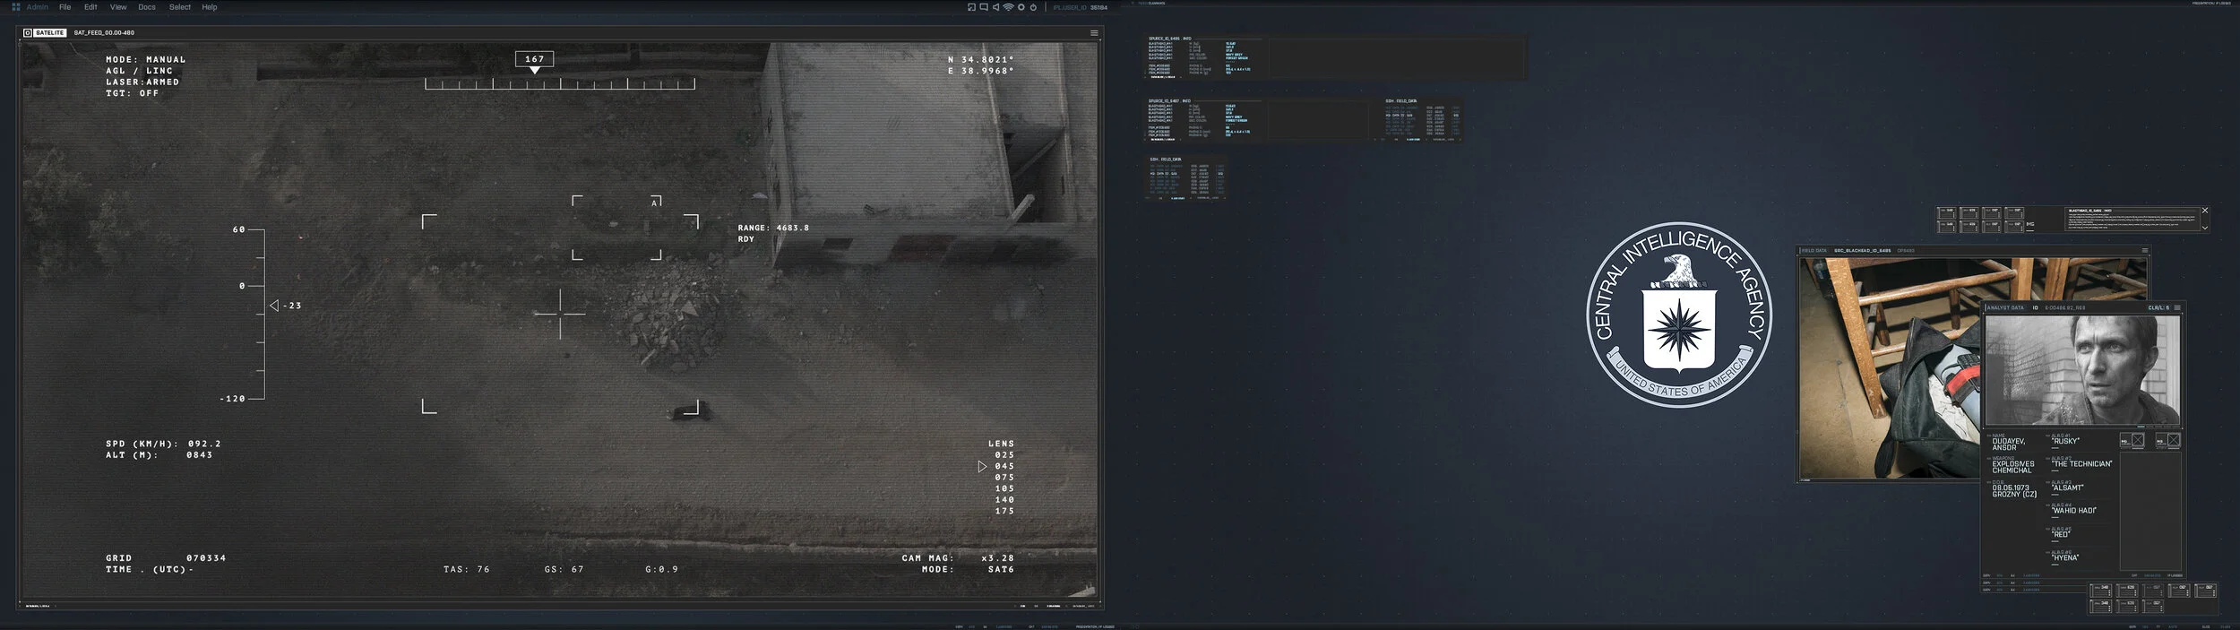Click the lens selector arrow beside 045
This screenshot has width=2240, height=630.
coord(982,466)
